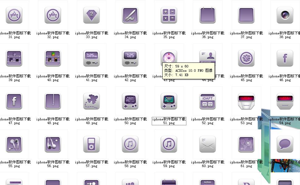Click the 7:25 clock radio icon 41.png

[91, 58]
